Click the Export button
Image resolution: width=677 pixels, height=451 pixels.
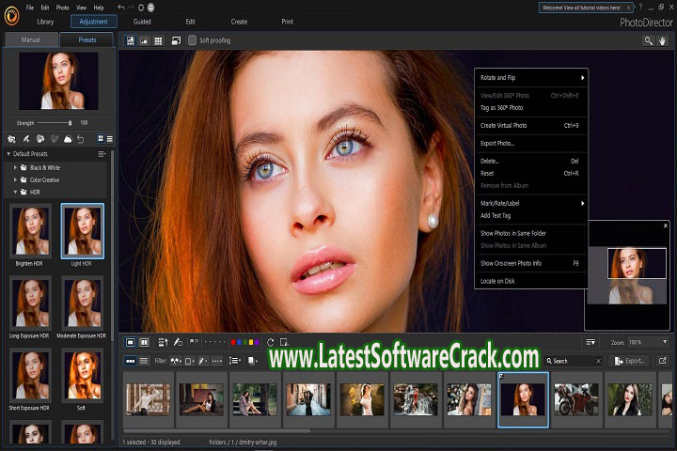[630, 361]
